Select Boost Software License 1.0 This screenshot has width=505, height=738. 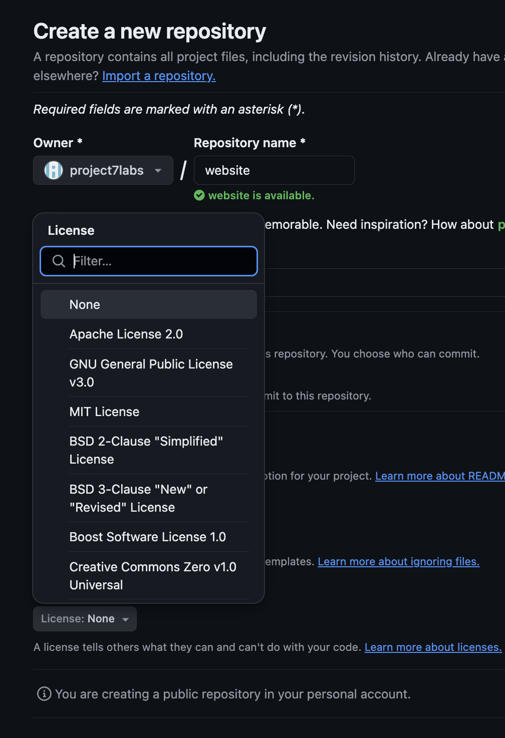pyautogui.click(x=149, y=537)
